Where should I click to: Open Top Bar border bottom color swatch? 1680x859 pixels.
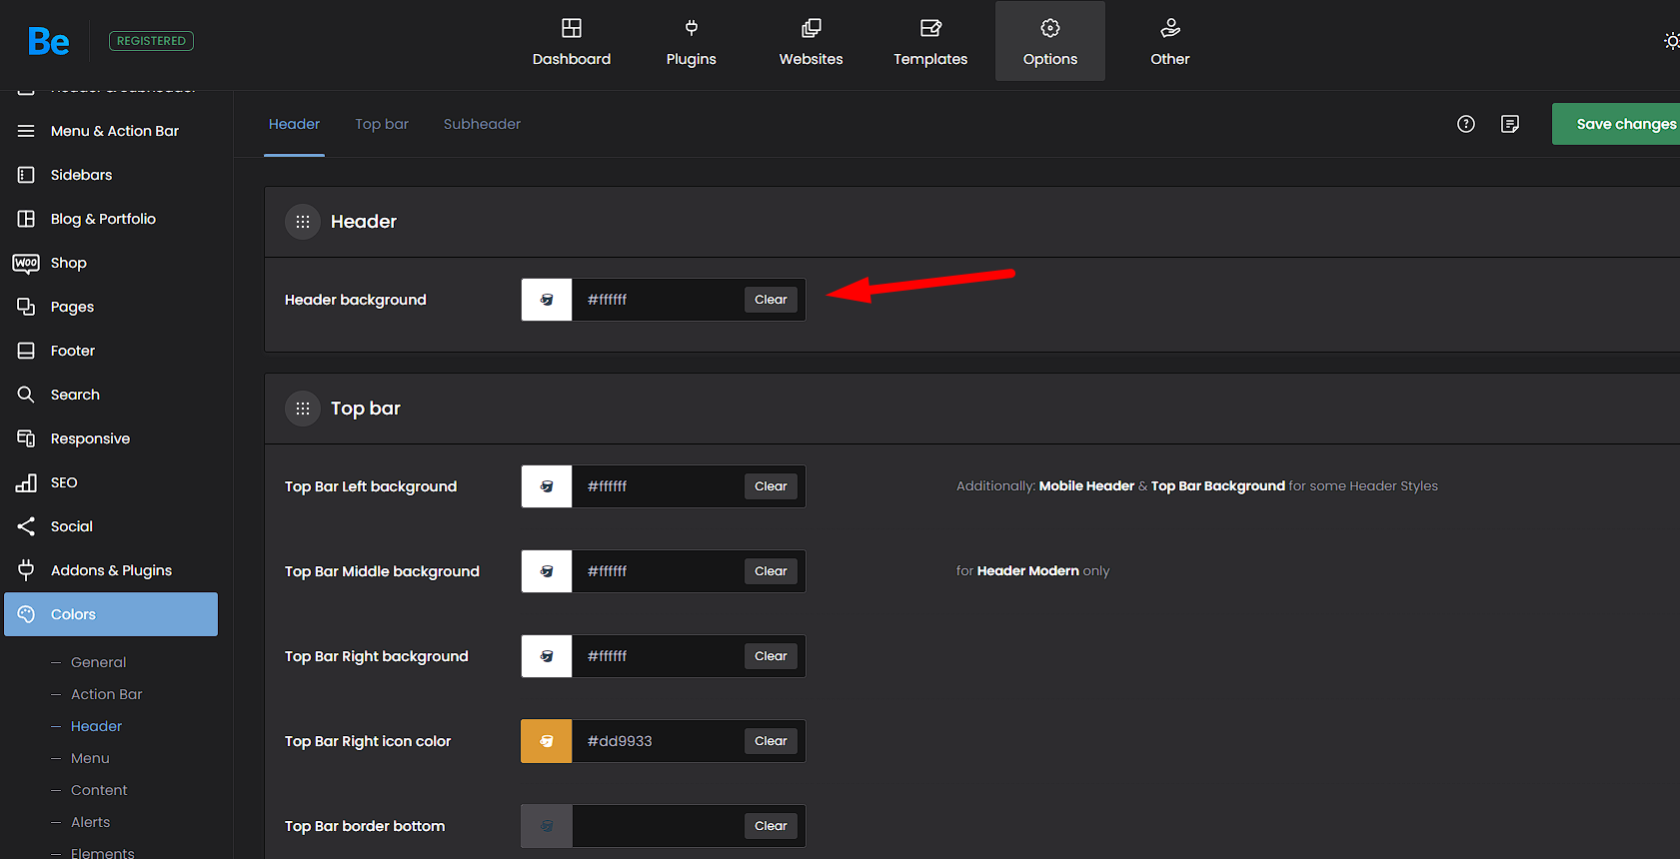547,826
